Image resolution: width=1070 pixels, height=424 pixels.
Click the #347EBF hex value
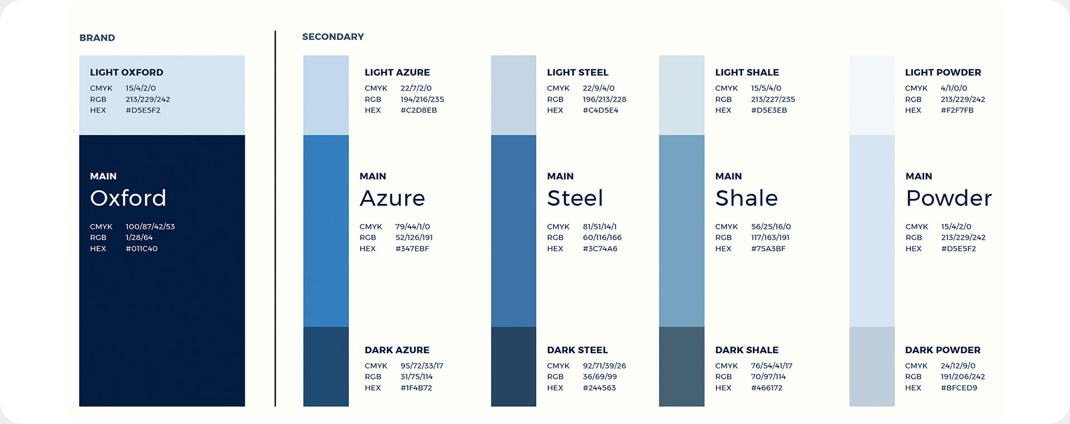(x=412, y=248)
